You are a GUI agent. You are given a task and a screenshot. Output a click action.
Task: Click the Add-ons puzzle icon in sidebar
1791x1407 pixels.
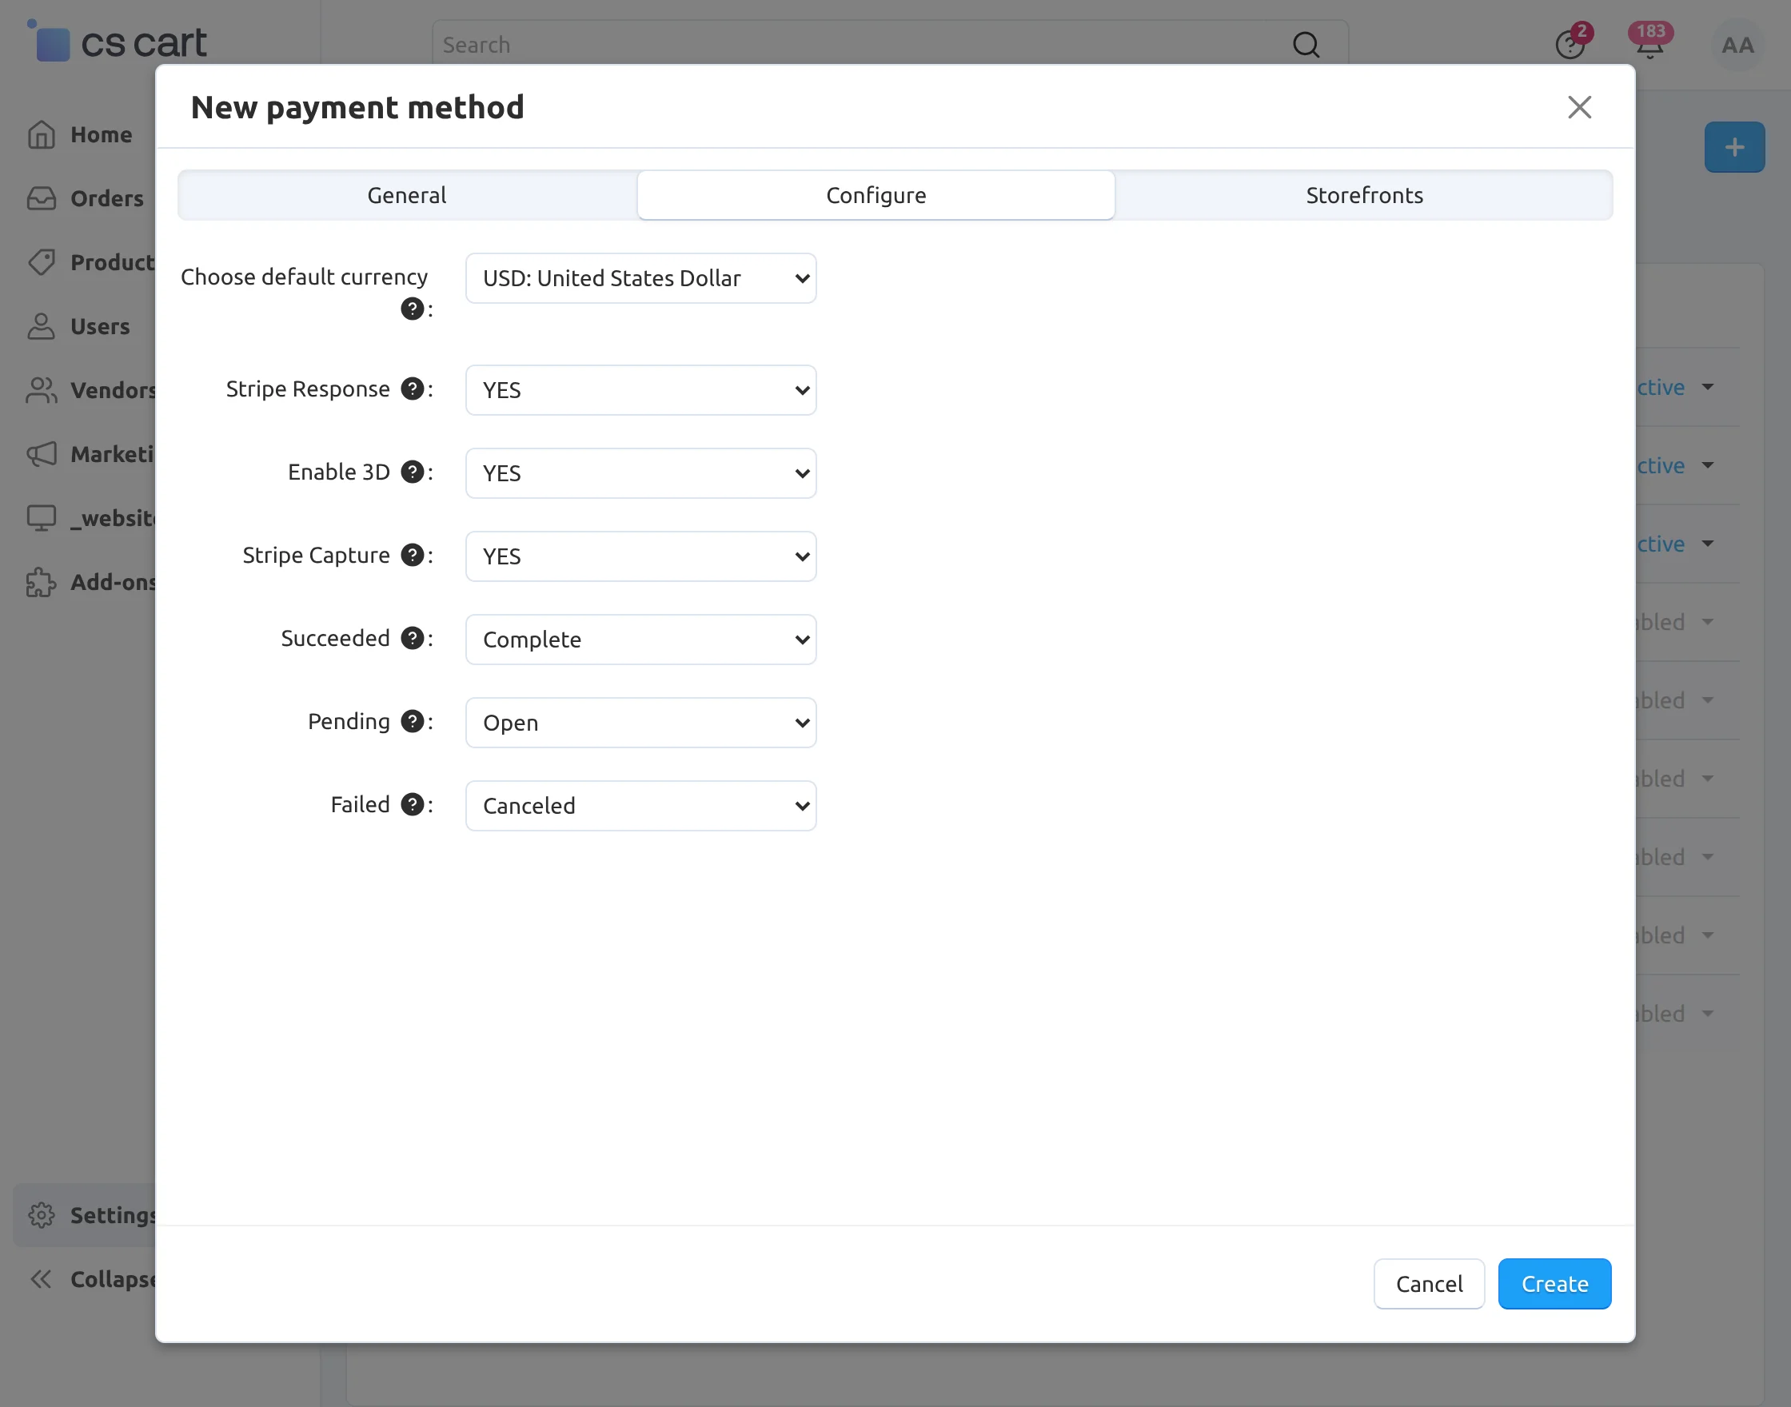click(x=42, y=583)
